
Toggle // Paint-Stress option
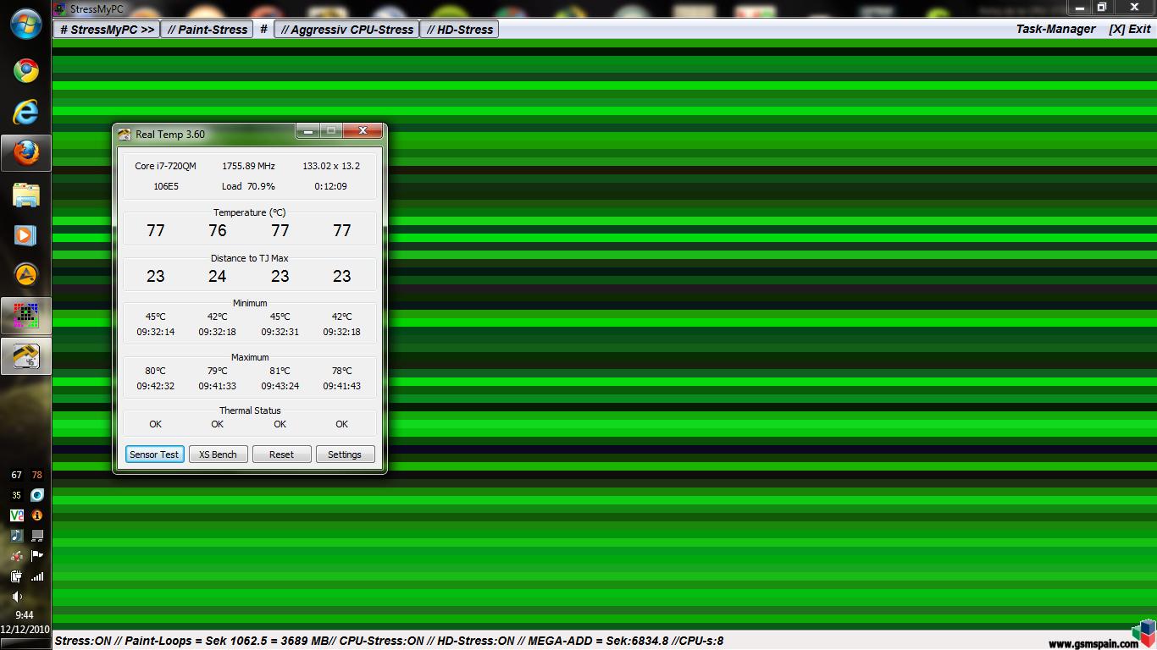(208, 29)
